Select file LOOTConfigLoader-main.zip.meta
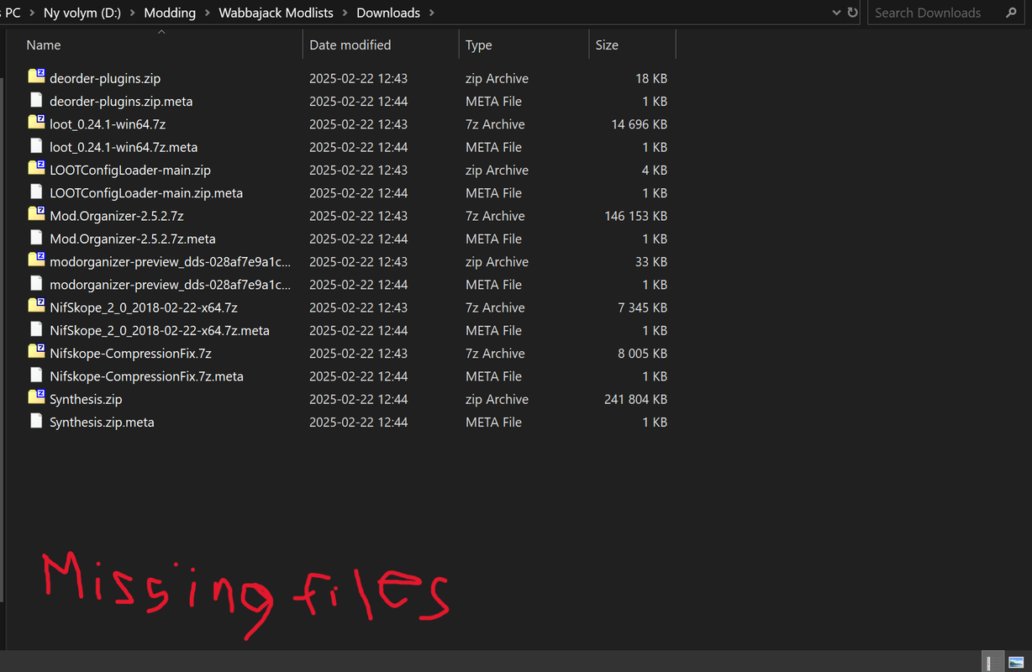Image resolution: width=1032 pixels, height=672 pixels. pos(146,193)
